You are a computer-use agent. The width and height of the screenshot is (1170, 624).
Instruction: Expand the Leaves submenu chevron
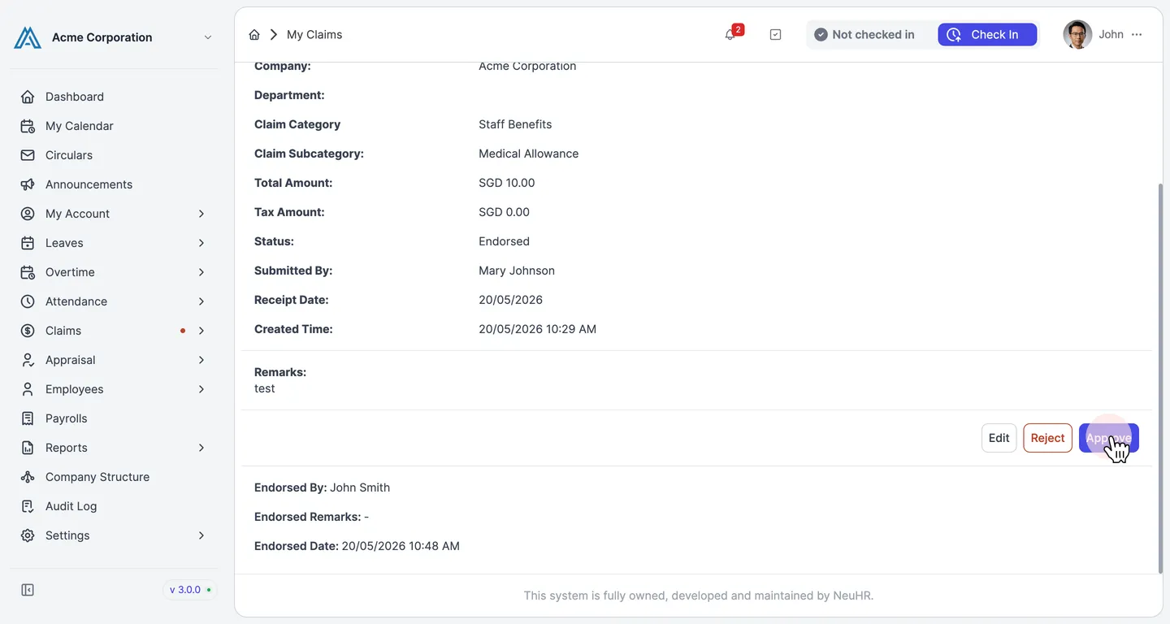(x=201, y=243)
